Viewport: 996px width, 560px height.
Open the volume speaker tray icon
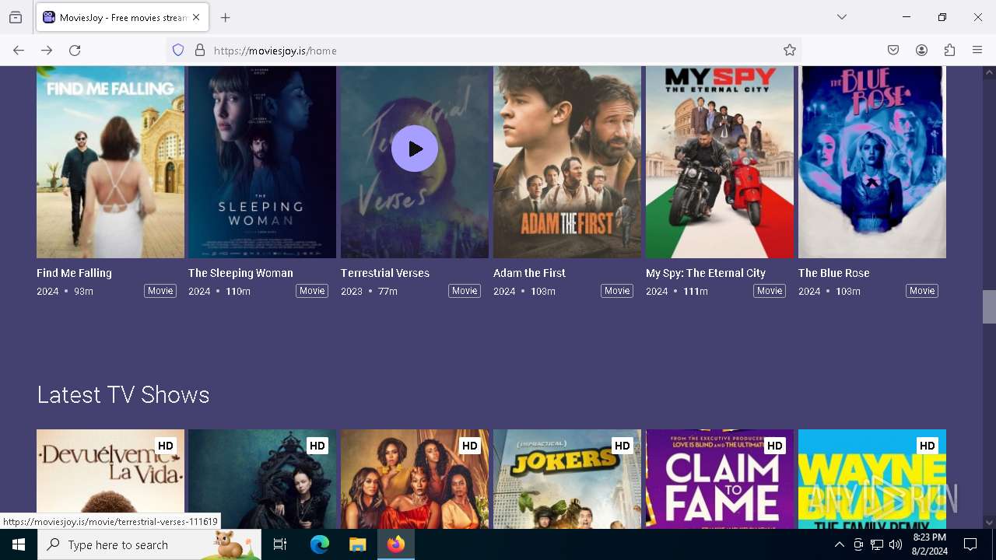(x=896, y=544)
